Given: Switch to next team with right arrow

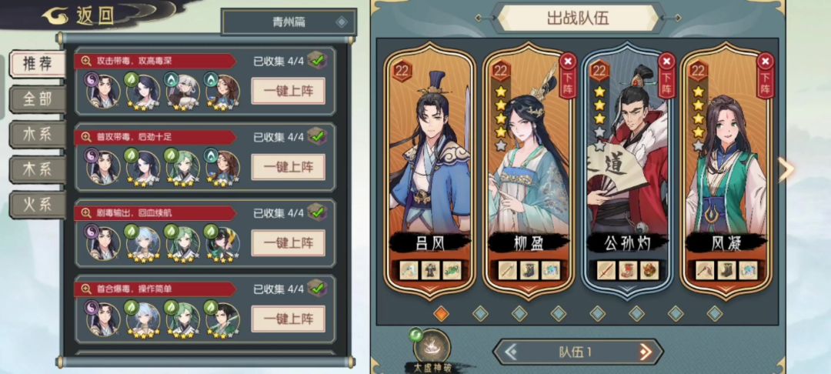Looking at the screenshot, I should tap(645, 352).
